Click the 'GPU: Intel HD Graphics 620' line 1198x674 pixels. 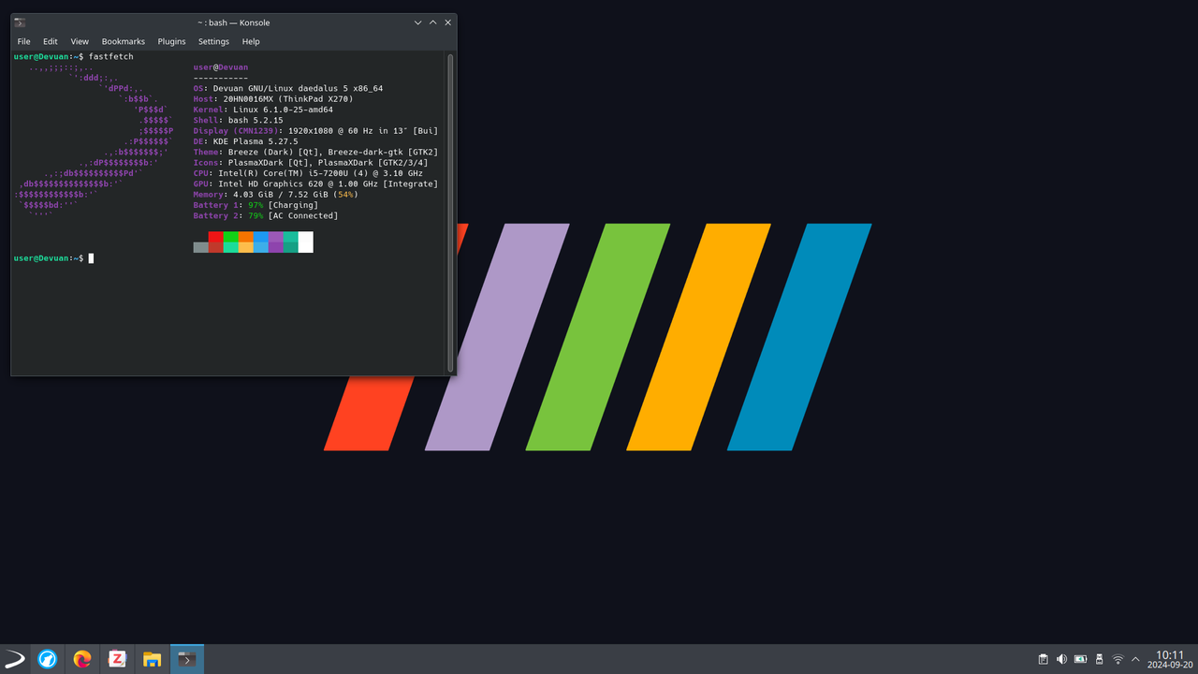tap(316, 183)
